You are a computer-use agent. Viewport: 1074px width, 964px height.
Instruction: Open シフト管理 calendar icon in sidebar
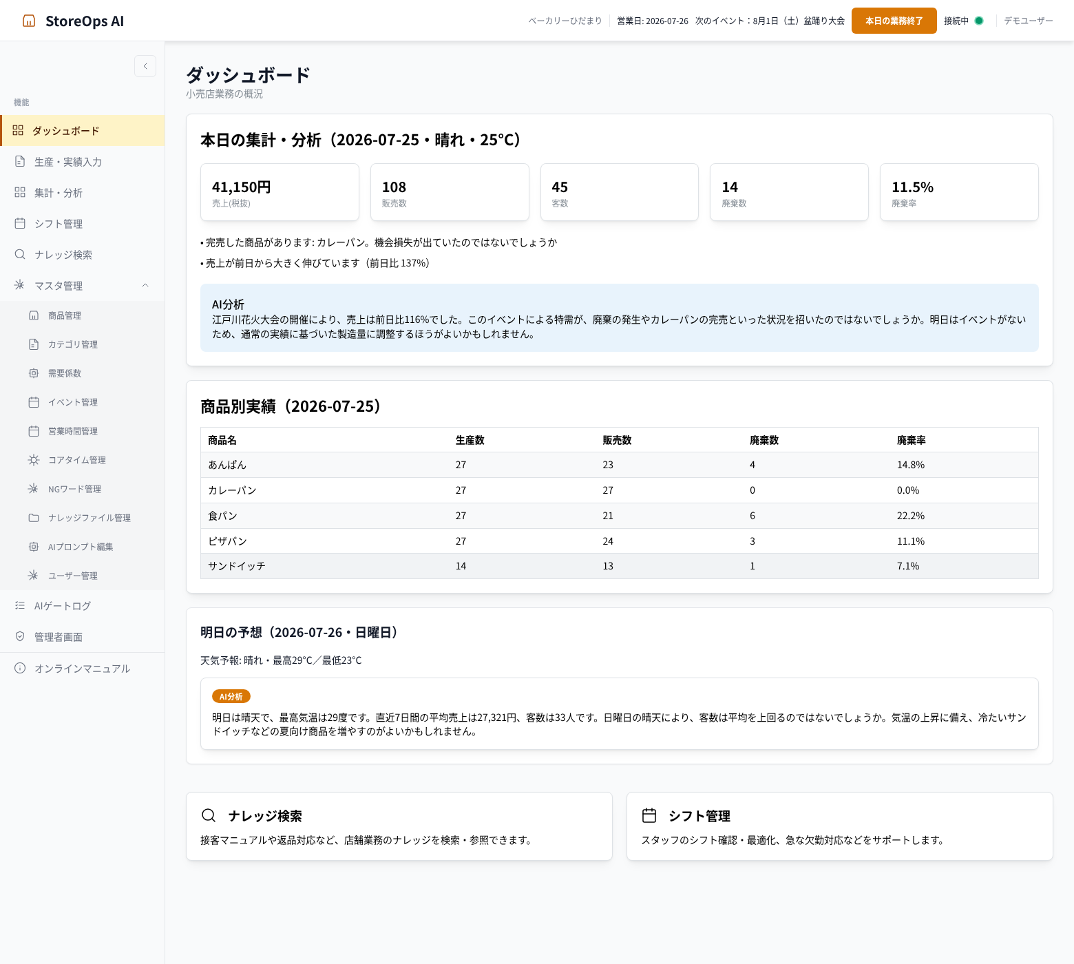click(20, 224)
